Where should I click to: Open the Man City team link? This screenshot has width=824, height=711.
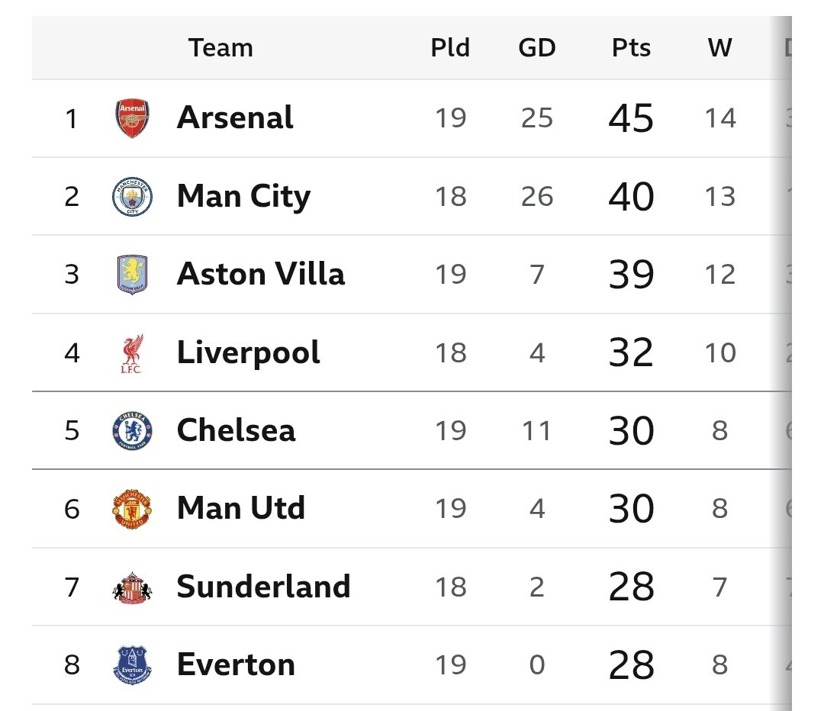(x=244, y=197)
